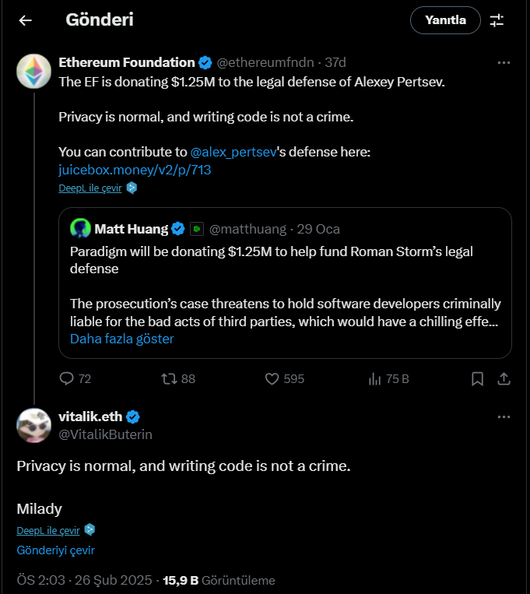
Task: Click Matt Huang's quoted post avatar
Action: click(80, 228)
